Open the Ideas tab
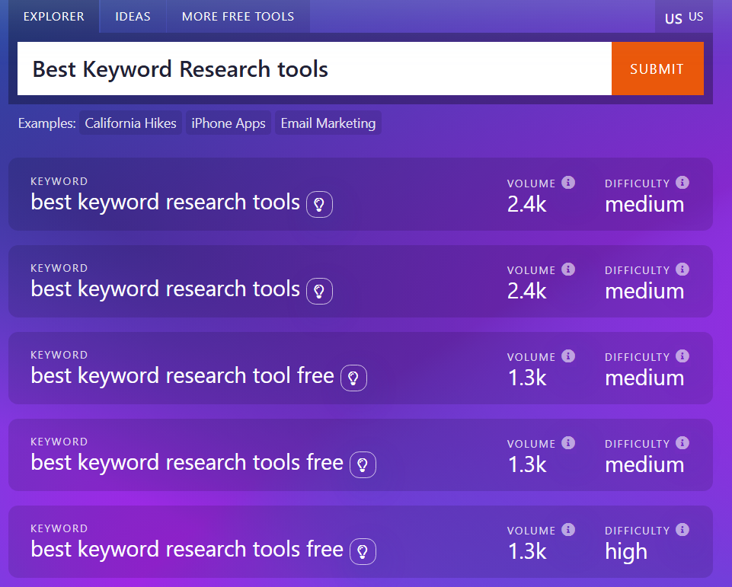The image size is (732, 587). (133, 16)
